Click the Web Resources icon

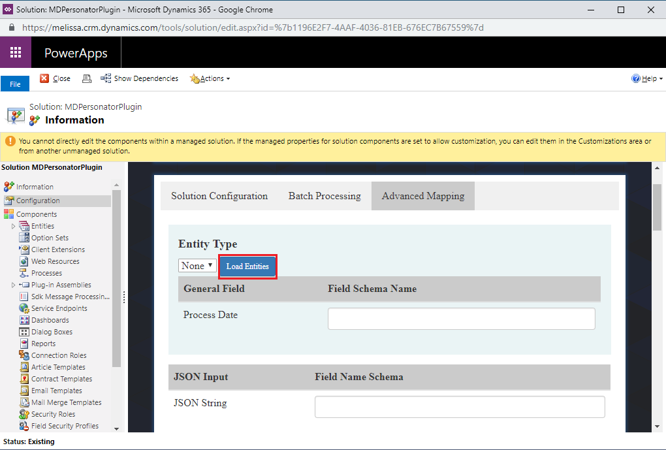24,261
